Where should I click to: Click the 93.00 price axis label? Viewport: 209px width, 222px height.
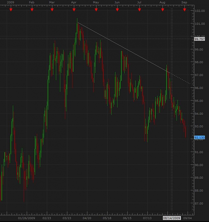pyautogui.click(x=199, y=126)
